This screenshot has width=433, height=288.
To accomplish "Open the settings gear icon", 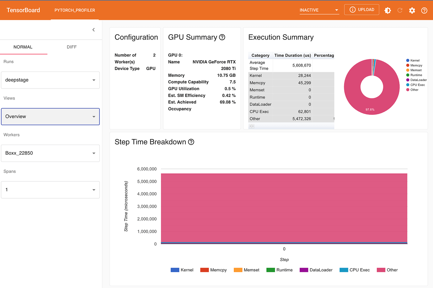I will 412,10.
